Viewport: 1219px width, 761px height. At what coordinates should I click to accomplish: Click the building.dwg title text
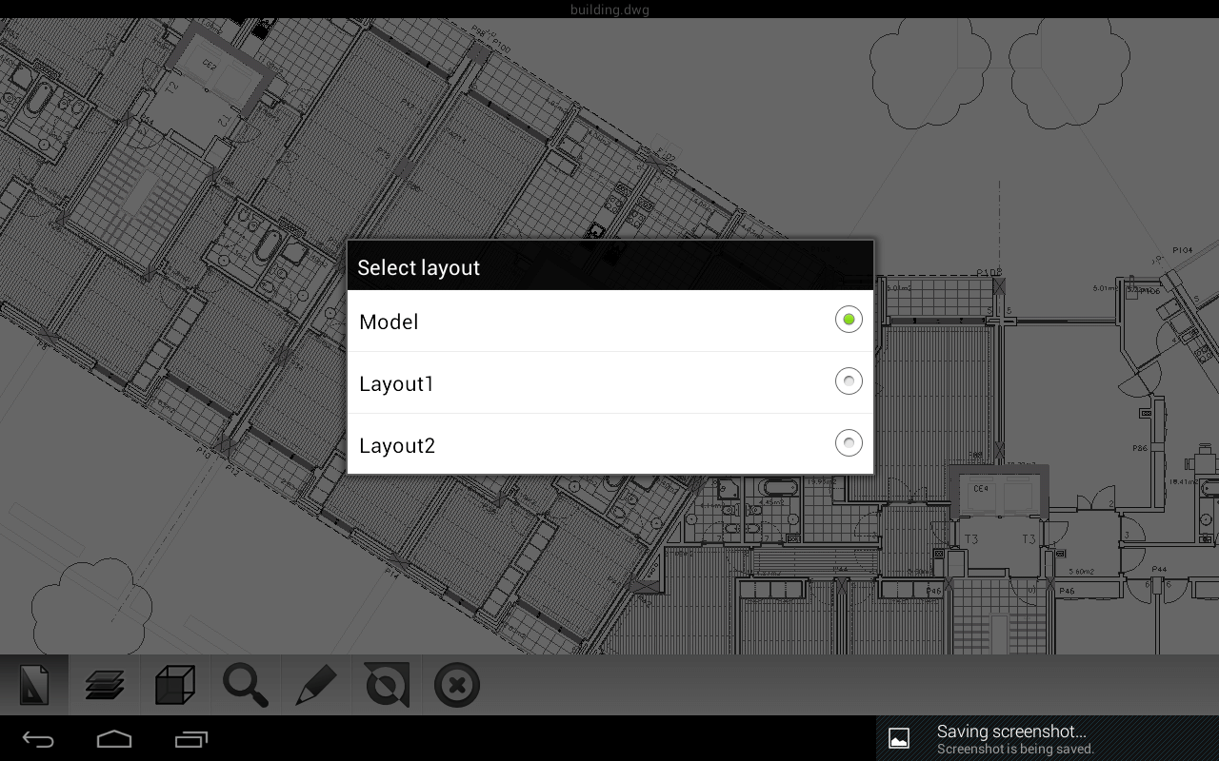click(x=609, y=10)
